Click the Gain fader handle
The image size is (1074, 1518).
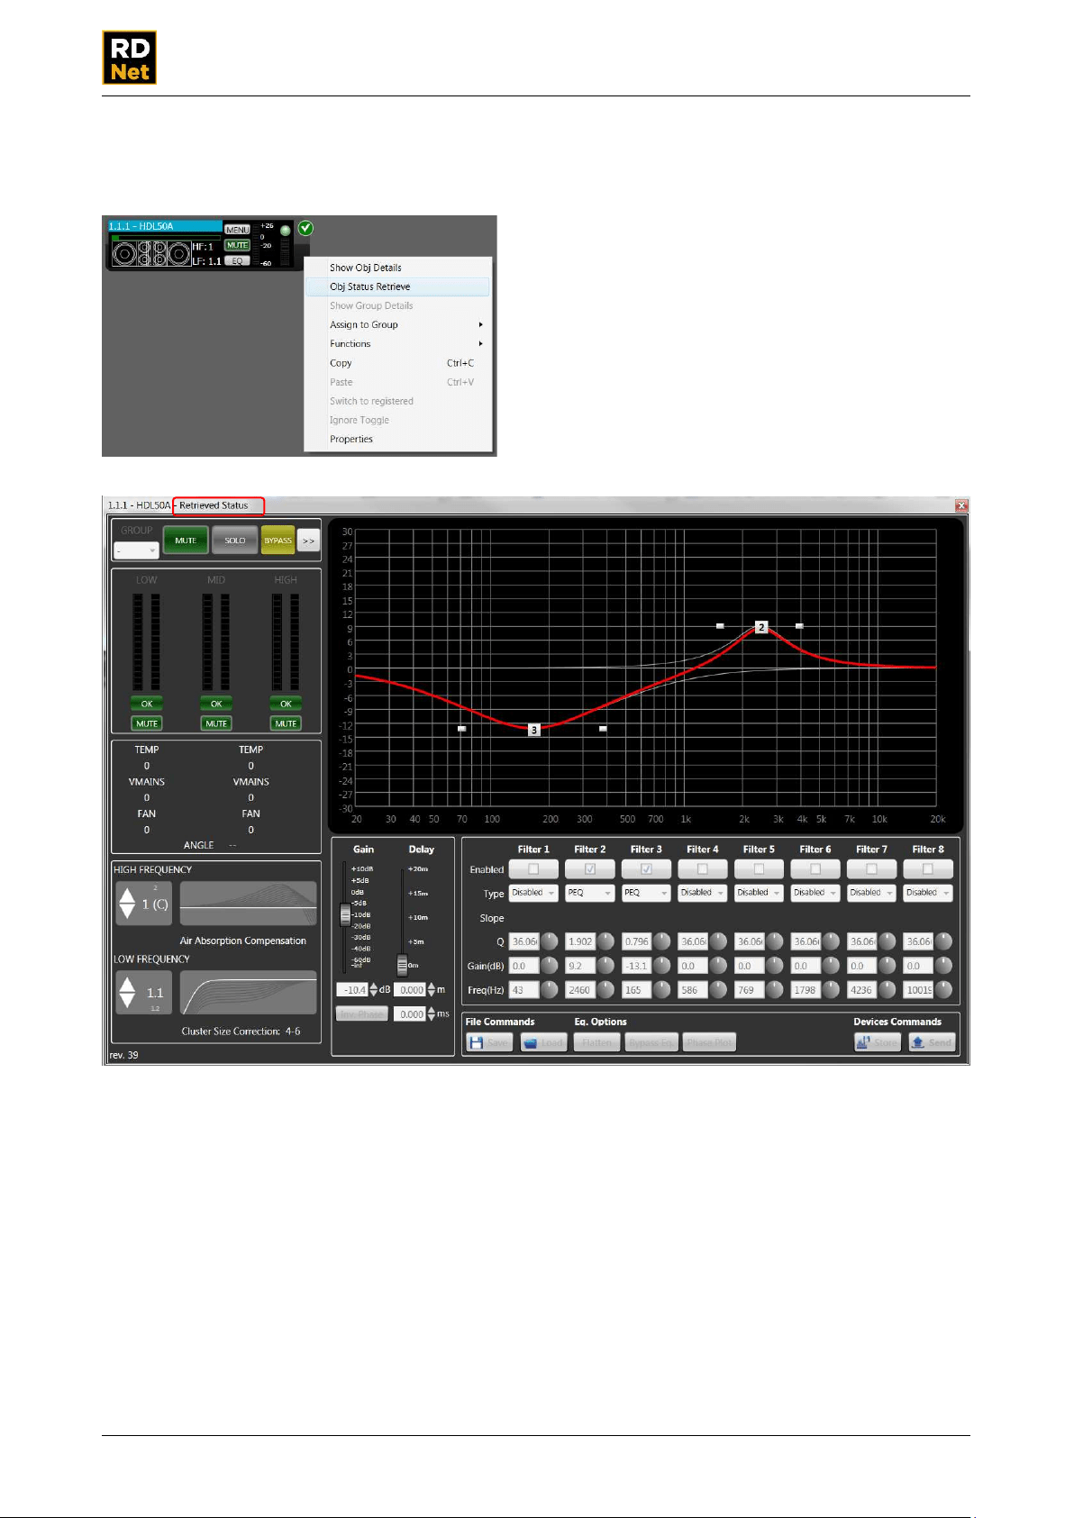[345, 914]
